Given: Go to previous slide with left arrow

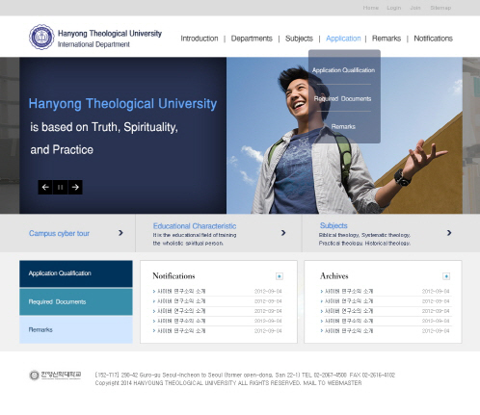Looking at the screenshot, I should coord(45,187).
